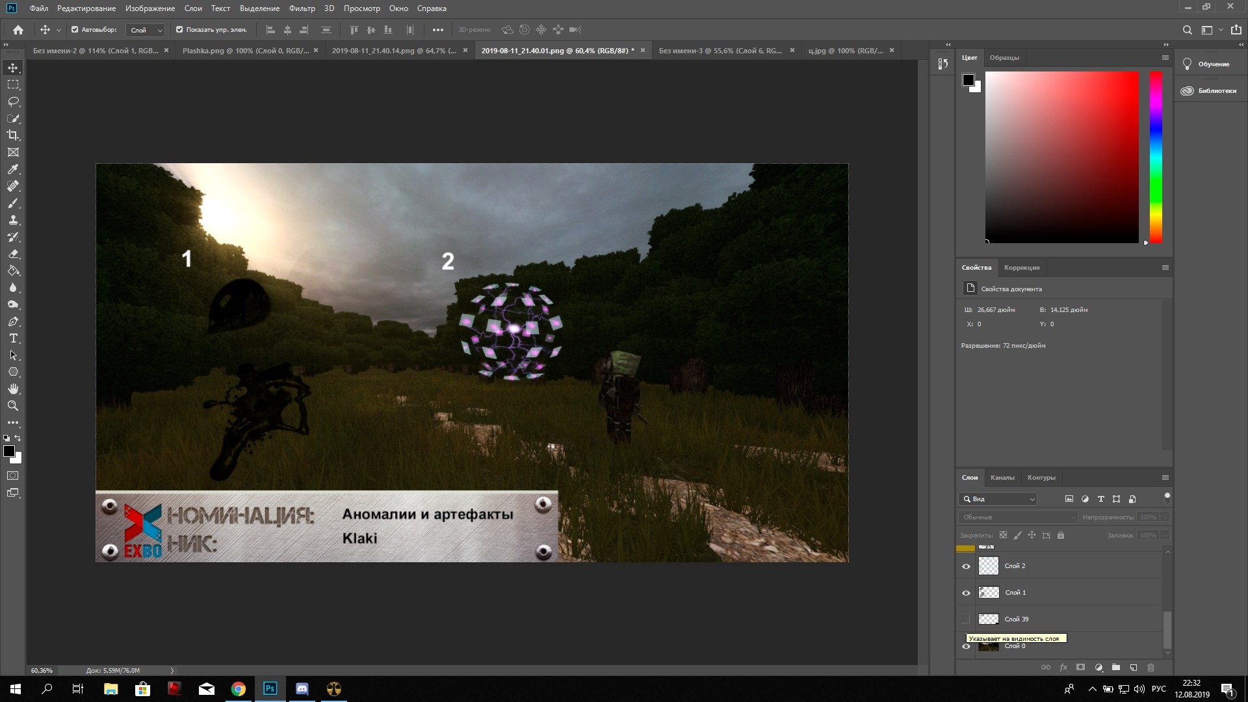Select the Brush tool
Image resolution: width=1248 pixels, height=702 pixels.
click(13, 203)
